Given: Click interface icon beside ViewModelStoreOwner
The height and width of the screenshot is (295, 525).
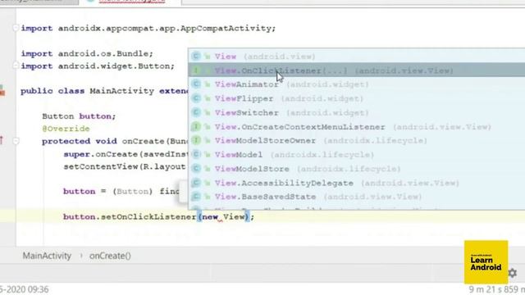Looking at the screenshot, I should click(196, 140).
